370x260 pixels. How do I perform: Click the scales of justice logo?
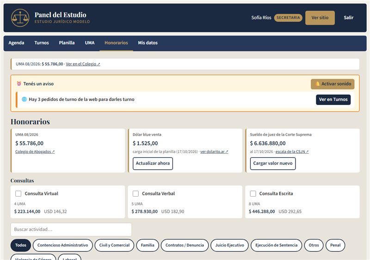click(x=20, y=18)
